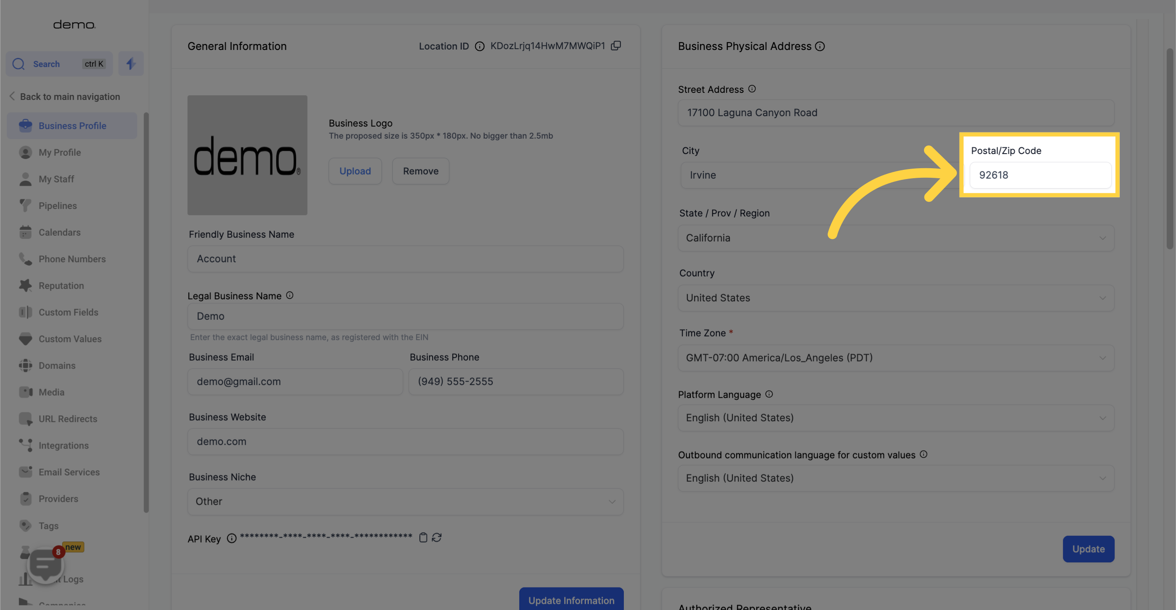Remove the business logo
1176x610 pixels.
(x=421, y=171)
